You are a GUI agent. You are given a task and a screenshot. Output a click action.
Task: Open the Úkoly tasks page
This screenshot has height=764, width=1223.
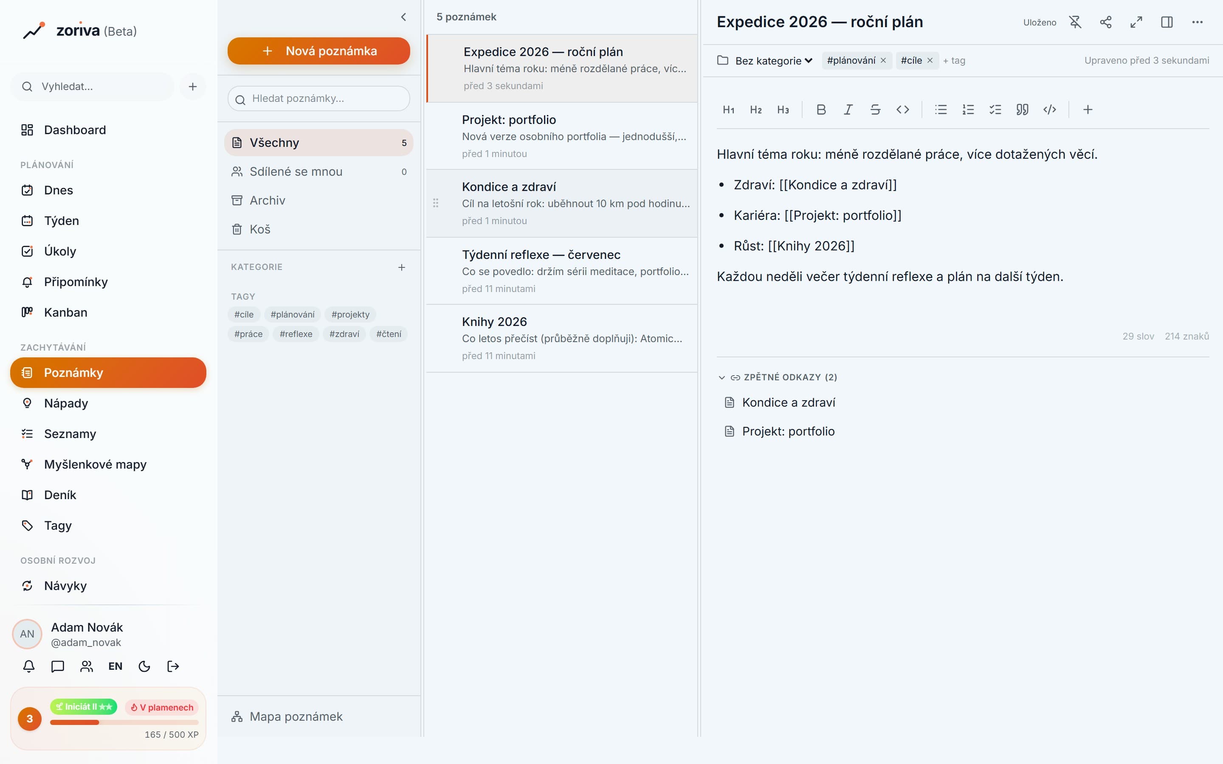[108, 252]
